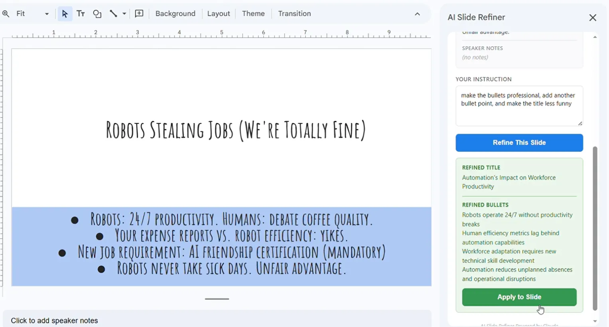The image size is (609, 327).
Task: Select the Shape tool
Action: (x=97, y=14)
